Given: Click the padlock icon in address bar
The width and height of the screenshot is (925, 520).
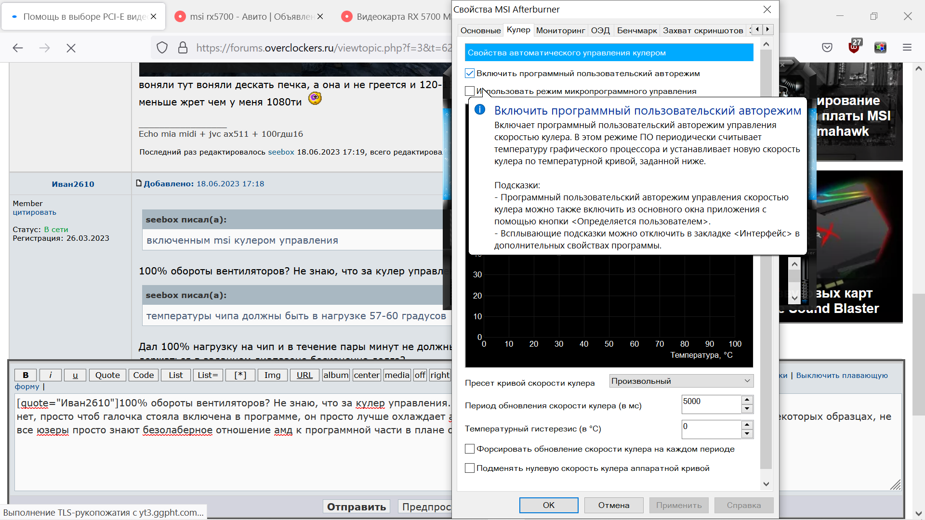Looking at the screenshot, I should [x=183, y=48].
